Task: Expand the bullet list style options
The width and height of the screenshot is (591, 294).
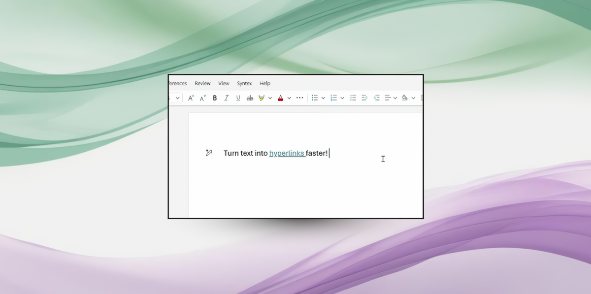Action: [x=323, y=98]
